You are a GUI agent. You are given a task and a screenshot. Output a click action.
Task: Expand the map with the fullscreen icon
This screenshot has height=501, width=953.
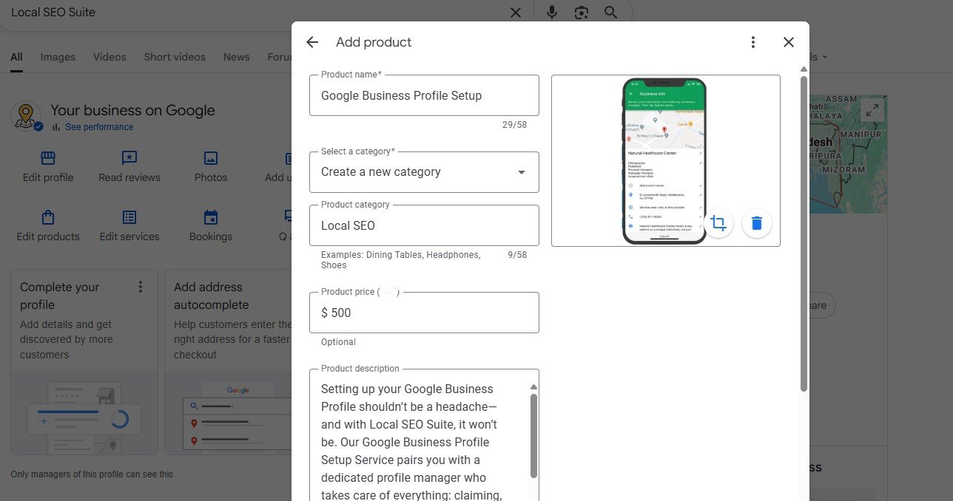click(x=872, y=111)
